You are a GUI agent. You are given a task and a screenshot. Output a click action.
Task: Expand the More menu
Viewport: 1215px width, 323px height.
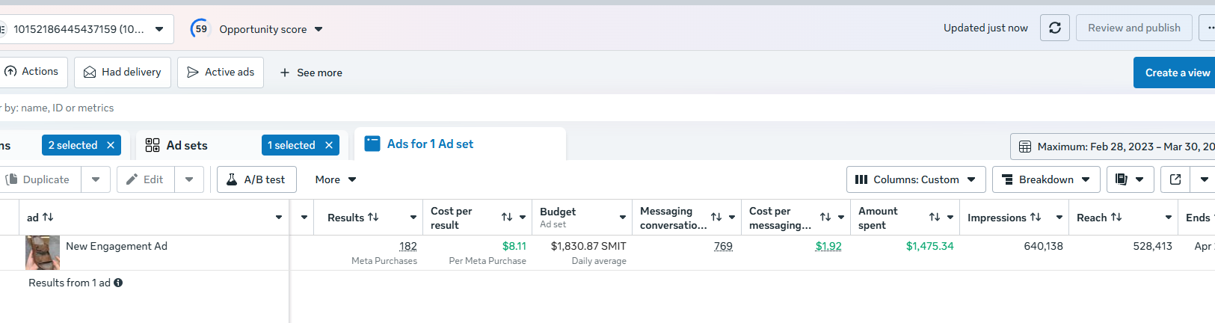(336, 179)
